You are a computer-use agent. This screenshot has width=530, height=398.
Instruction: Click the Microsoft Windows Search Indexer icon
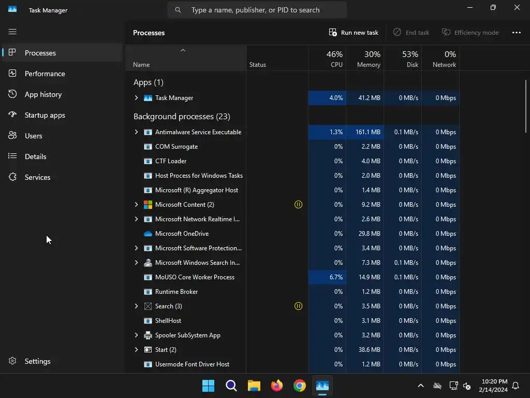148,263
